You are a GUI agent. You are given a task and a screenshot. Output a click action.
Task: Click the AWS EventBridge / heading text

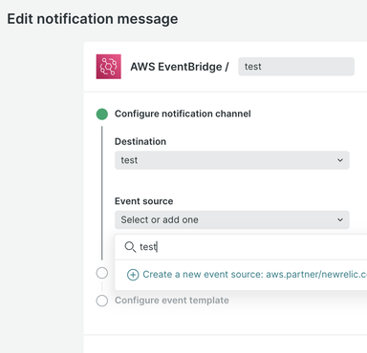[180, 67]
